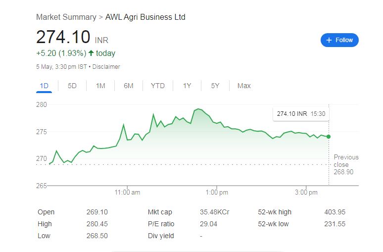The height and width of the screenshot is (252, 383).
Task: Click the 11:00 am axis label
Action: coord(127,192)
